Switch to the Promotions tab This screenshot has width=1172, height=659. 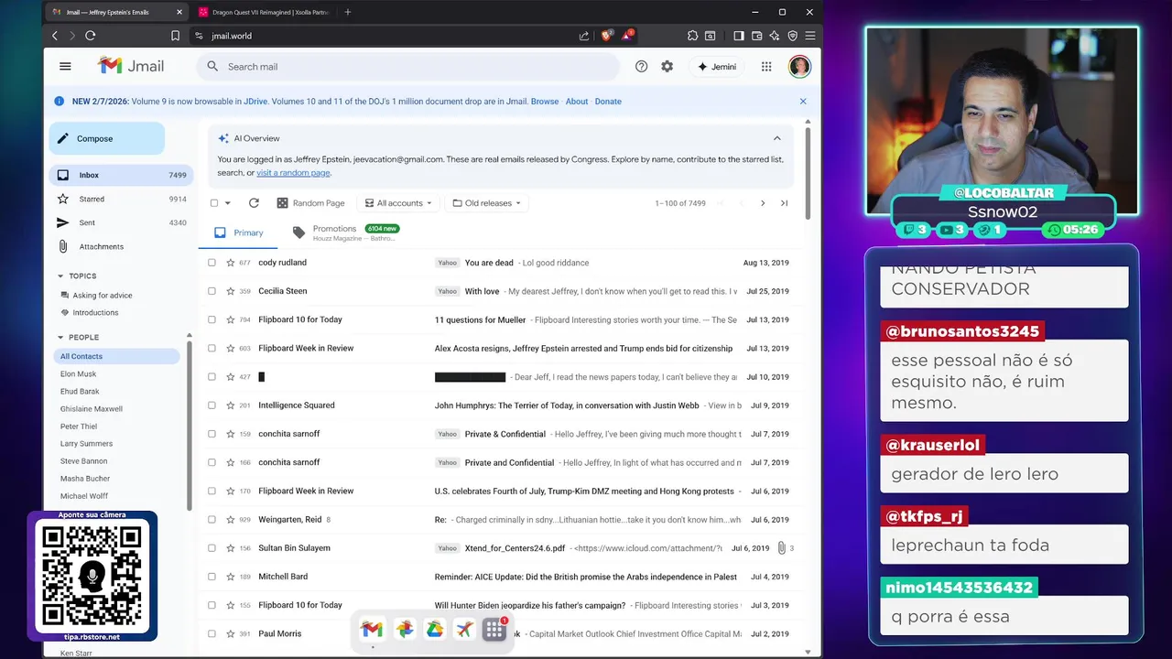pos(346,232)
